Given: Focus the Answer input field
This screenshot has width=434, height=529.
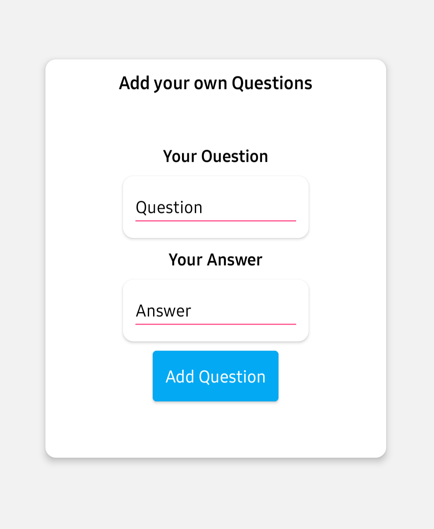Looking at the screenshot, I should coord(215,311).
